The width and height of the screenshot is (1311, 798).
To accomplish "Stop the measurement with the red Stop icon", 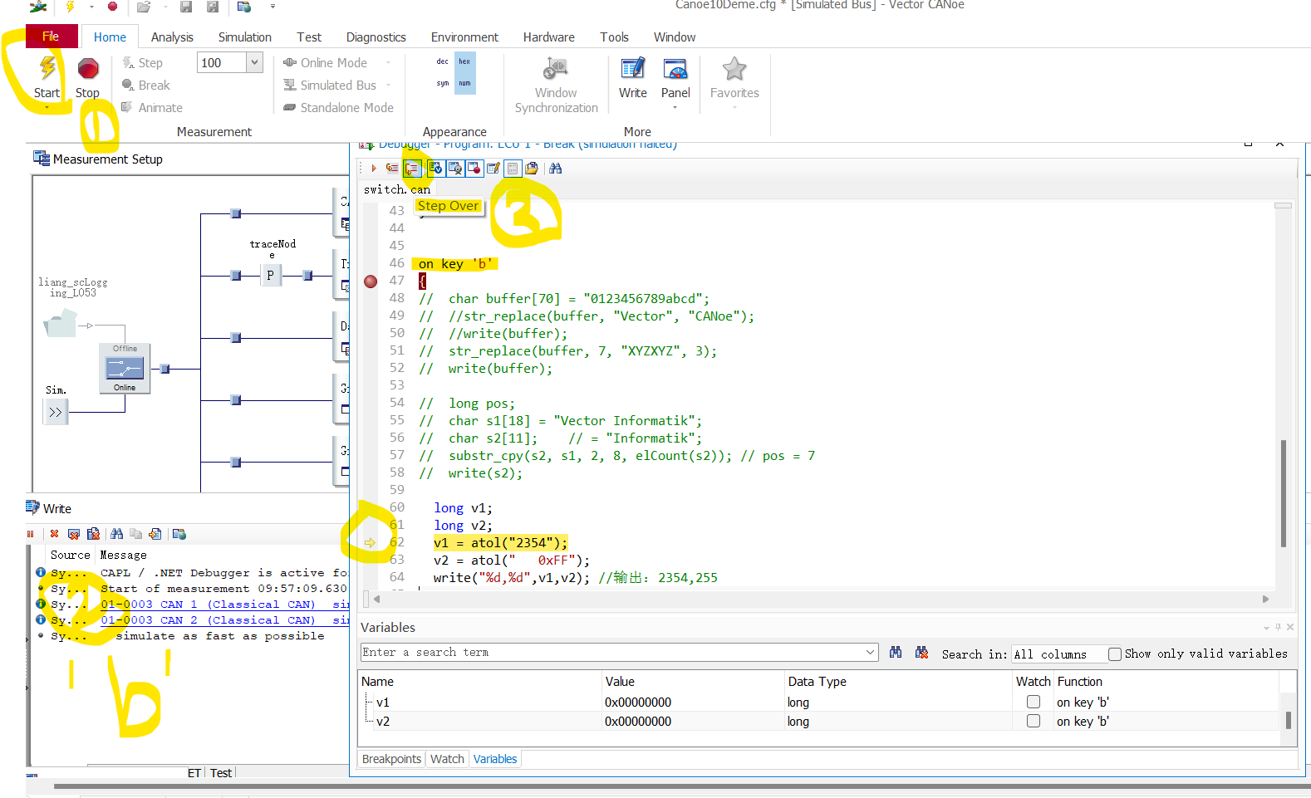I will click(88, 68).
